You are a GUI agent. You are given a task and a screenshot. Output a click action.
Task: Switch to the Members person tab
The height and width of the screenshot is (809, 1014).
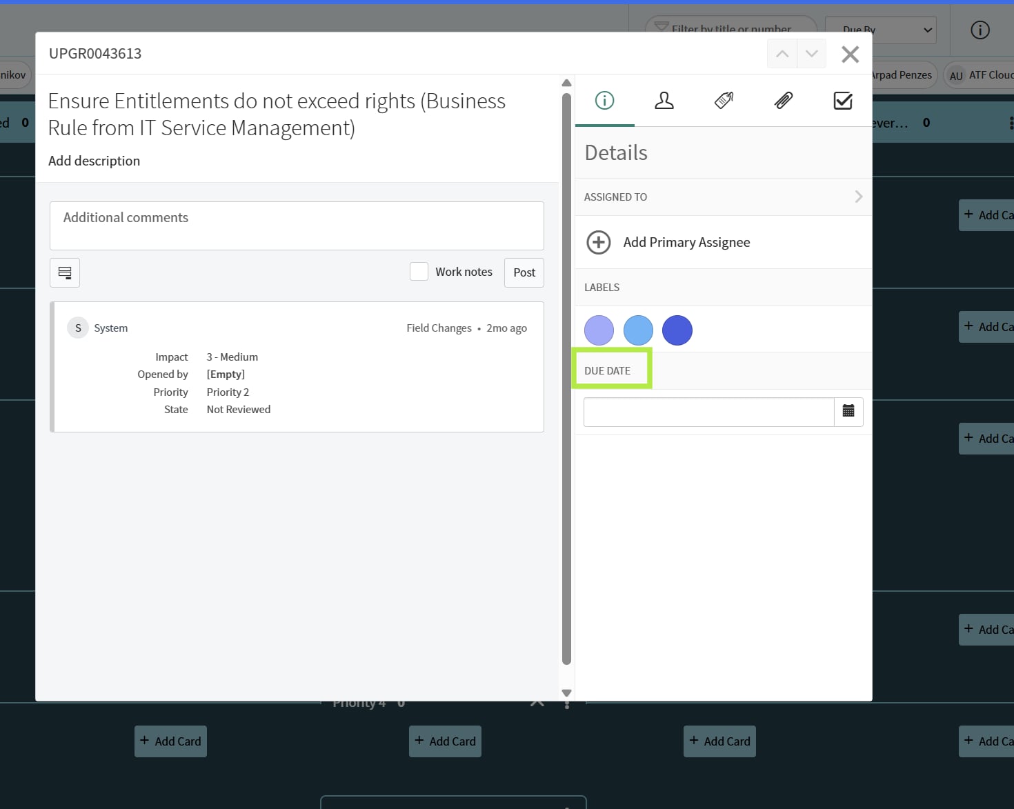[x=664, y=101]
